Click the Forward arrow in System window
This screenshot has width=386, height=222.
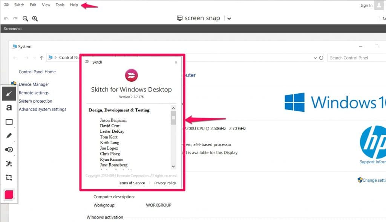coord(26,58)
